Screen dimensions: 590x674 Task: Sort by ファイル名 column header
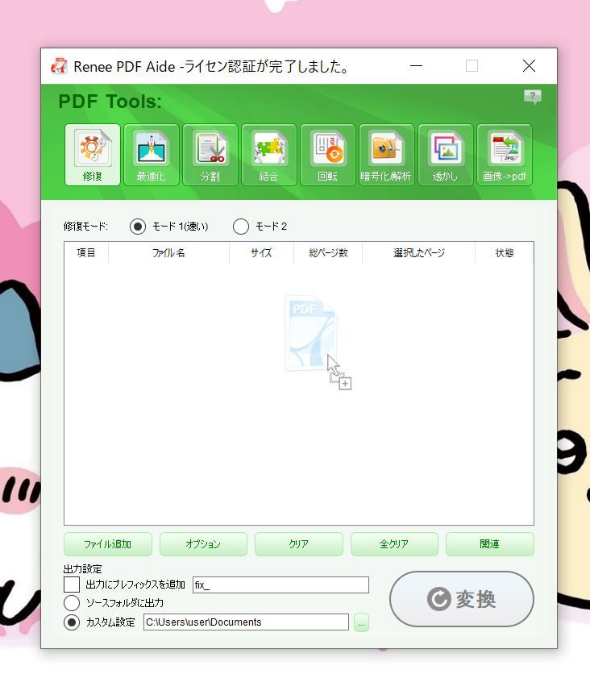(168, 253)
